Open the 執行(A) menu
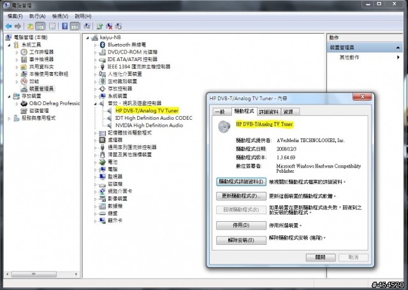 [x=38, y=16]
